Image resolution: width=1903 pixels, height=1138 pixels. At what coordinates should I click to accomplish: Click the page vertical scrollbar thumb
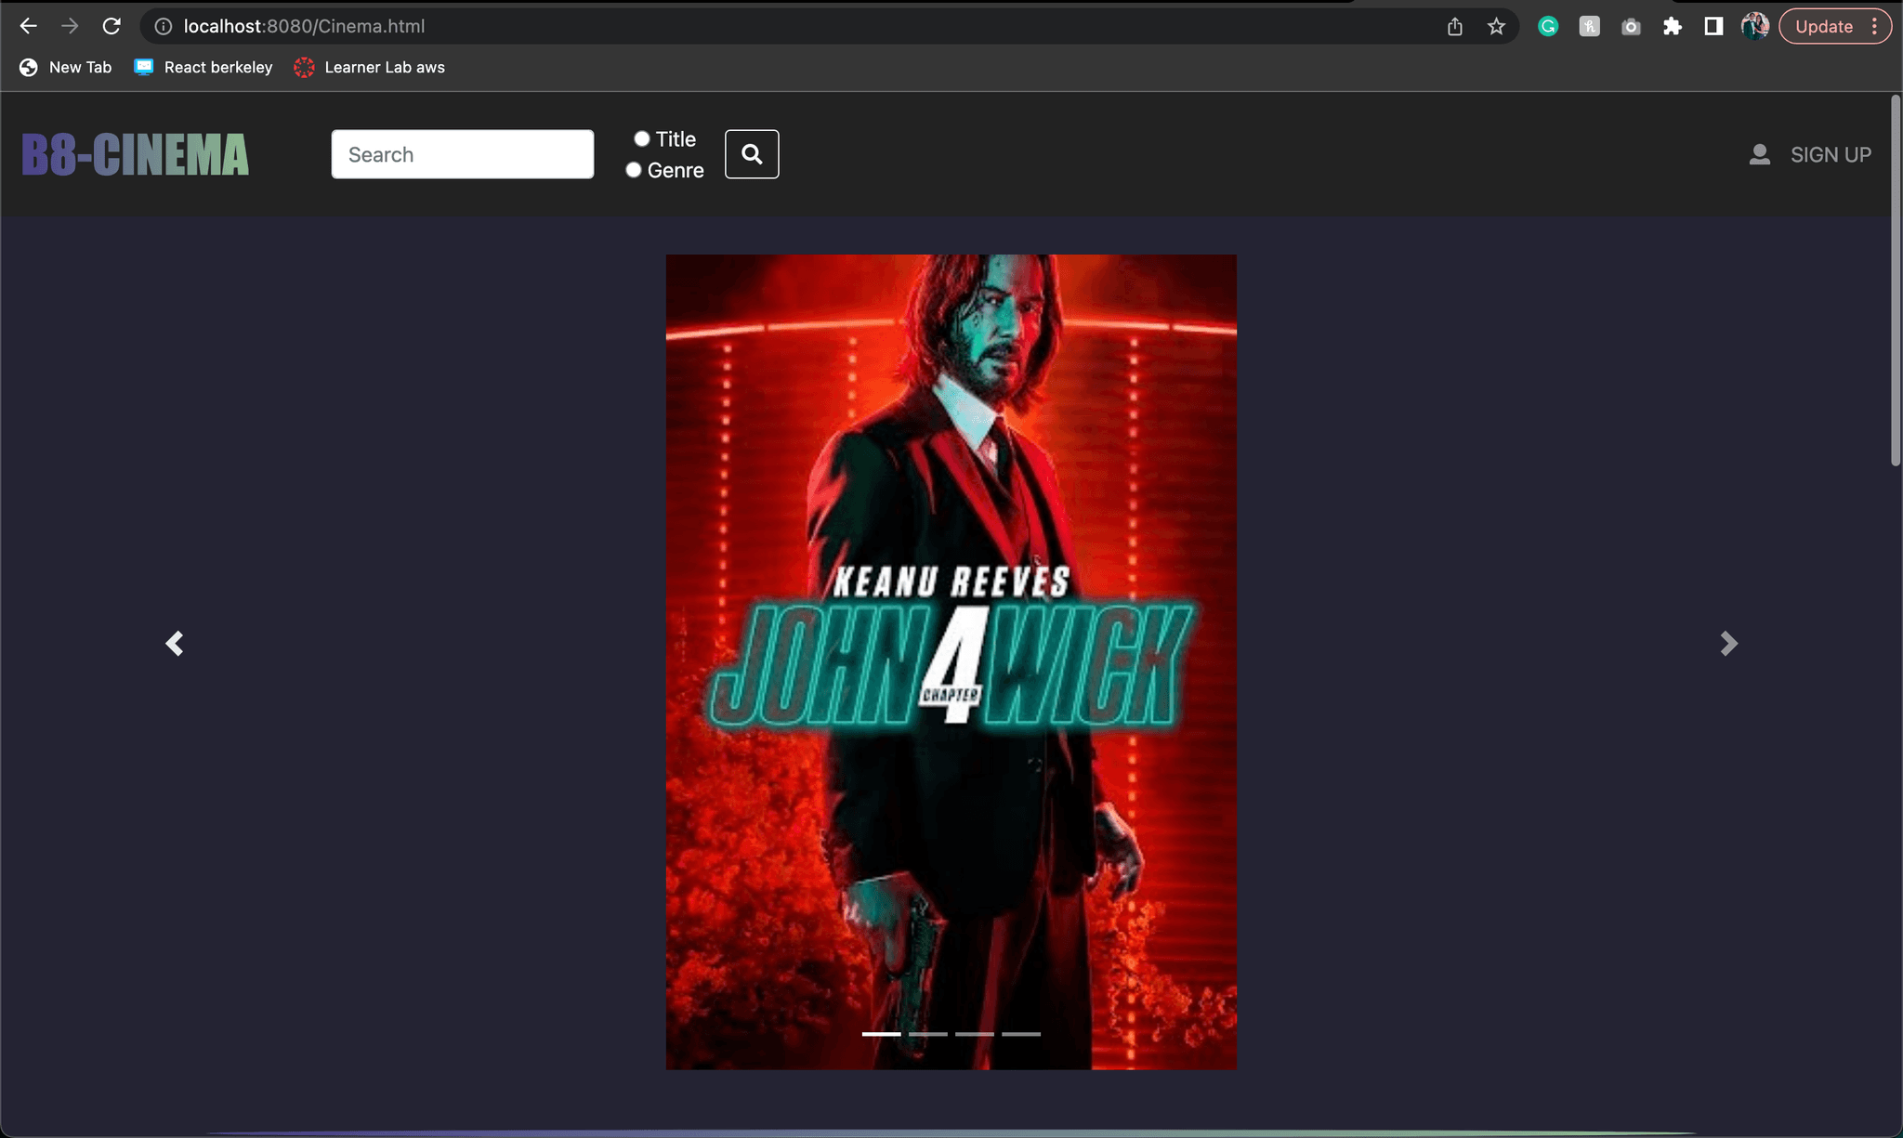click(1896, 281)
